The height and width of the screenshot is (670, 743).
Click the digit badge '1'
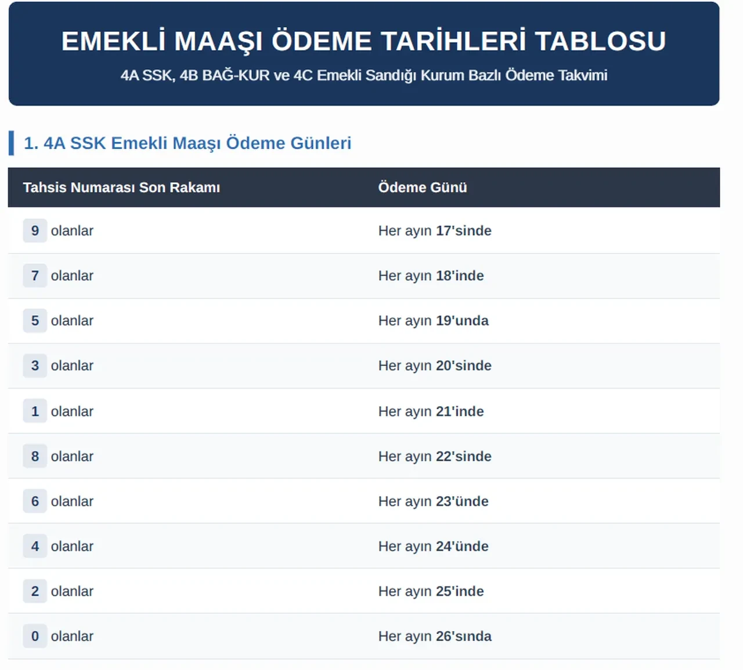click(x=35, y=411)
